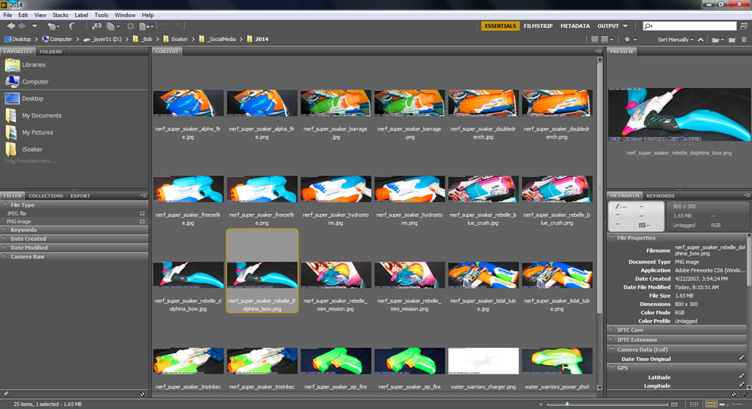Toggle the filter pin (keep filter) icon
The image size is (752, 409).
[6, 394]
